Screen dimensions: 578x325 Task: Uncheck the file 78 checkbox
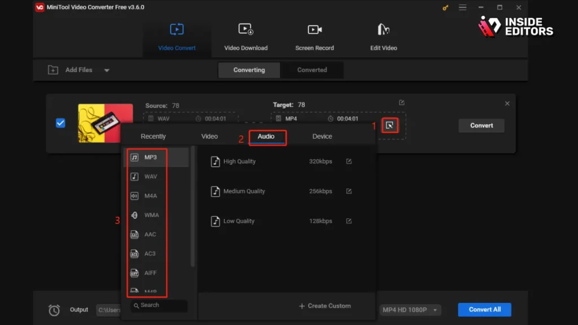click(x=60, y=123)
